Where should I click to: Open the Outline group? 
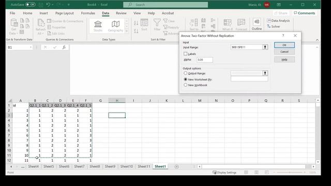coord(257,24)
